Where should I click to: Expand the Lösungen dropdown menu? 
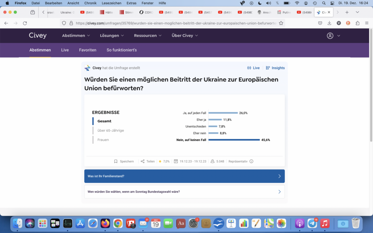pos(112,36)
